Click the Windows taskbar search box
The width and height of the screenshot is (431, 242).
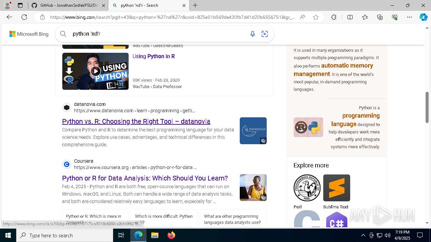65,235
